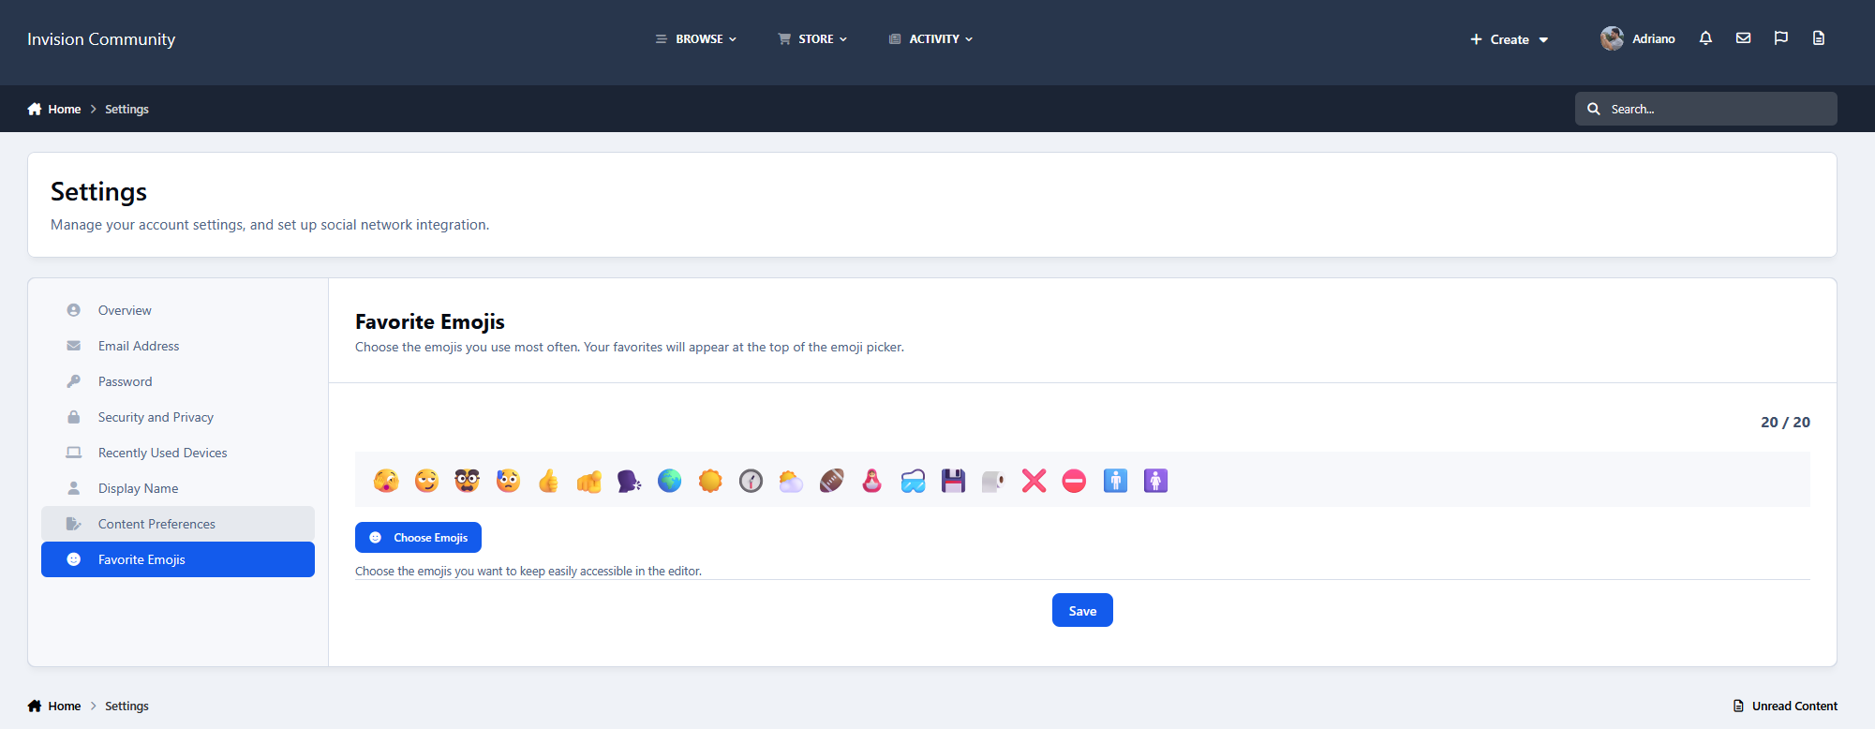Screen dimensions: 1875x729
Task: Focus the Search input field
Action: click(x=1705, y=109)
